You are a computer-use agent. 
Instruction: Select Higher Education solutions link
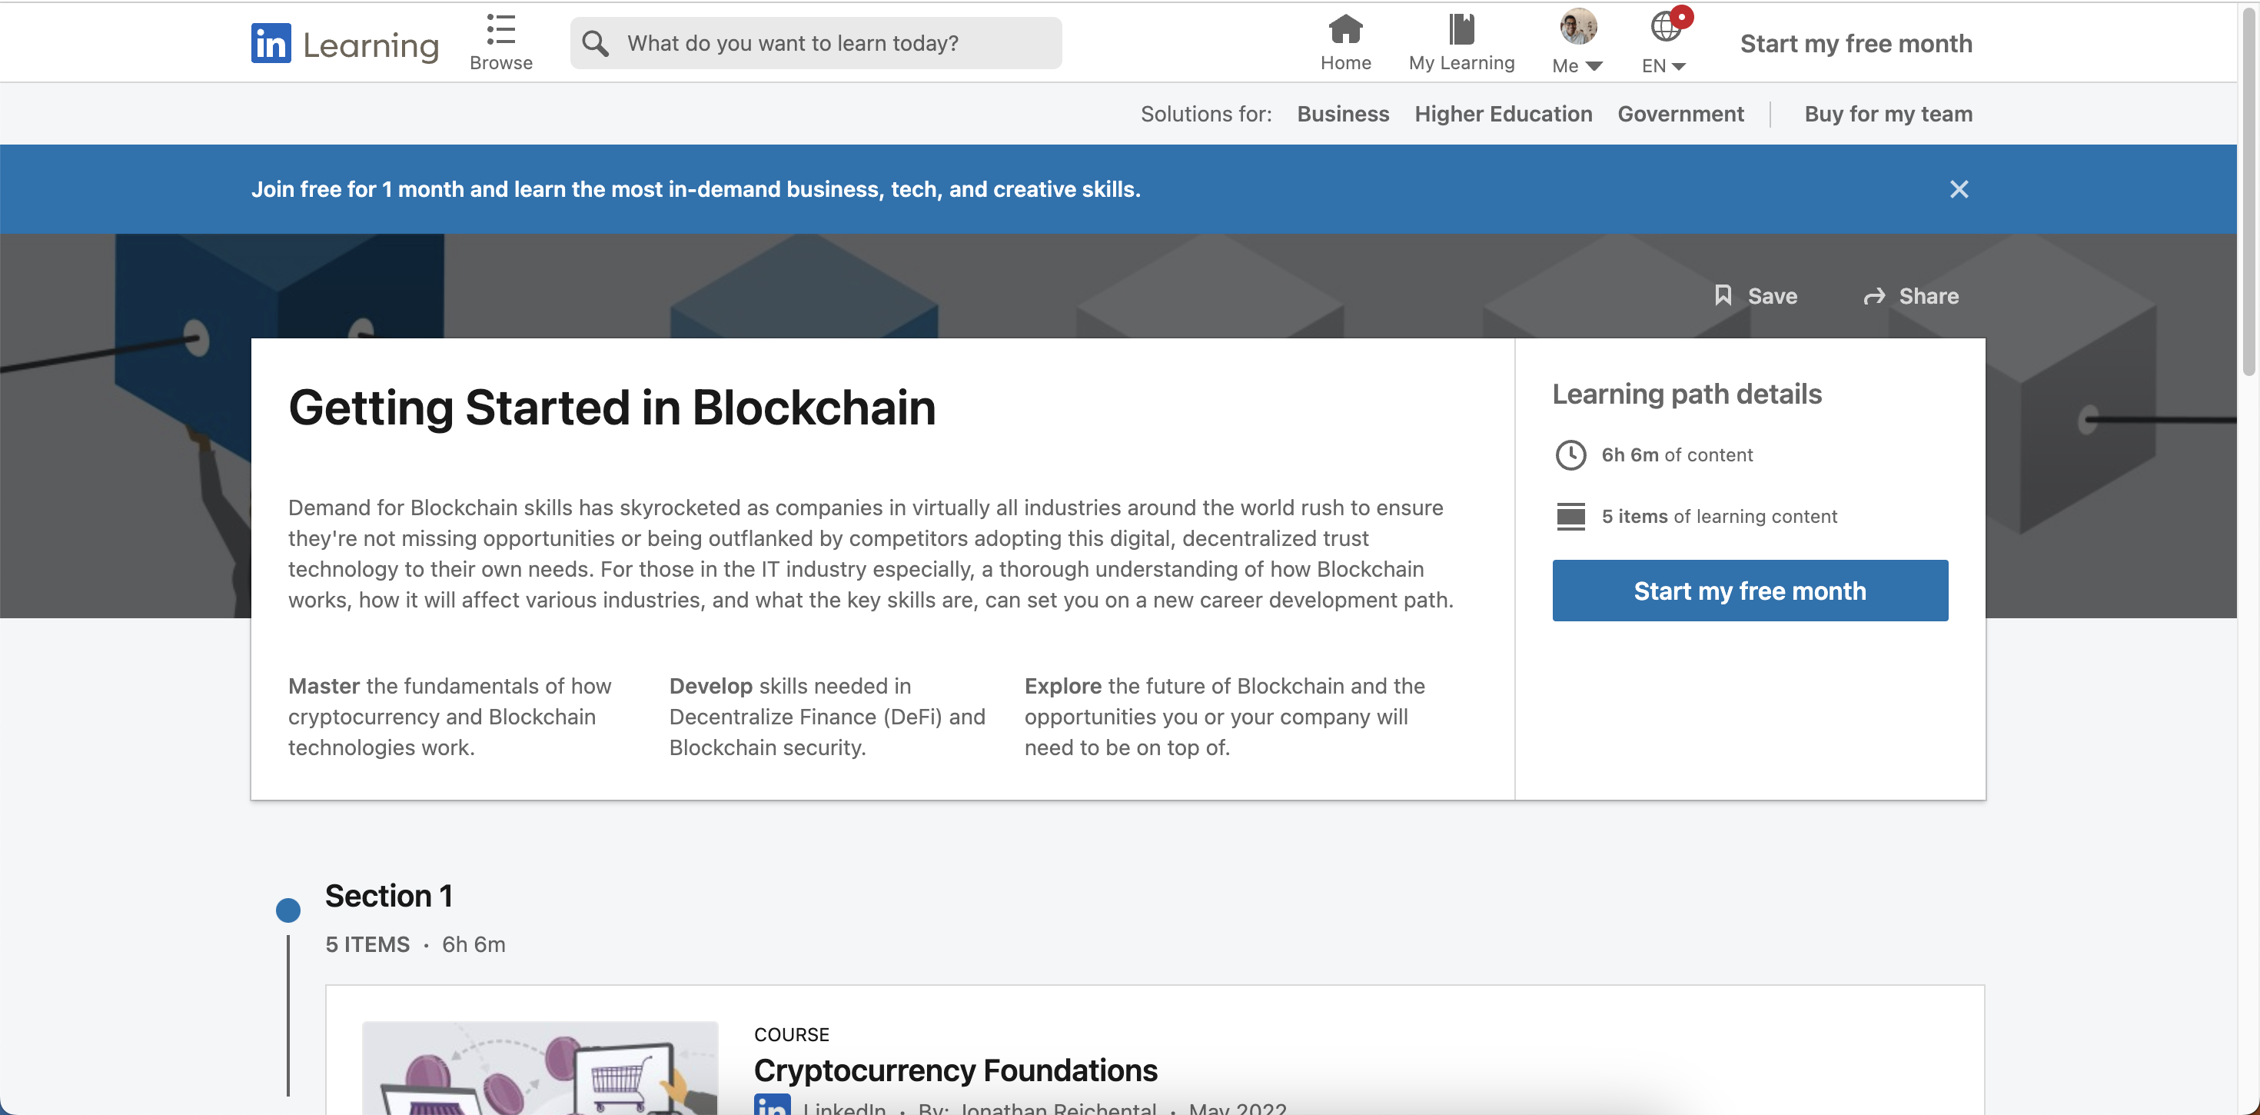(1503, 114)
